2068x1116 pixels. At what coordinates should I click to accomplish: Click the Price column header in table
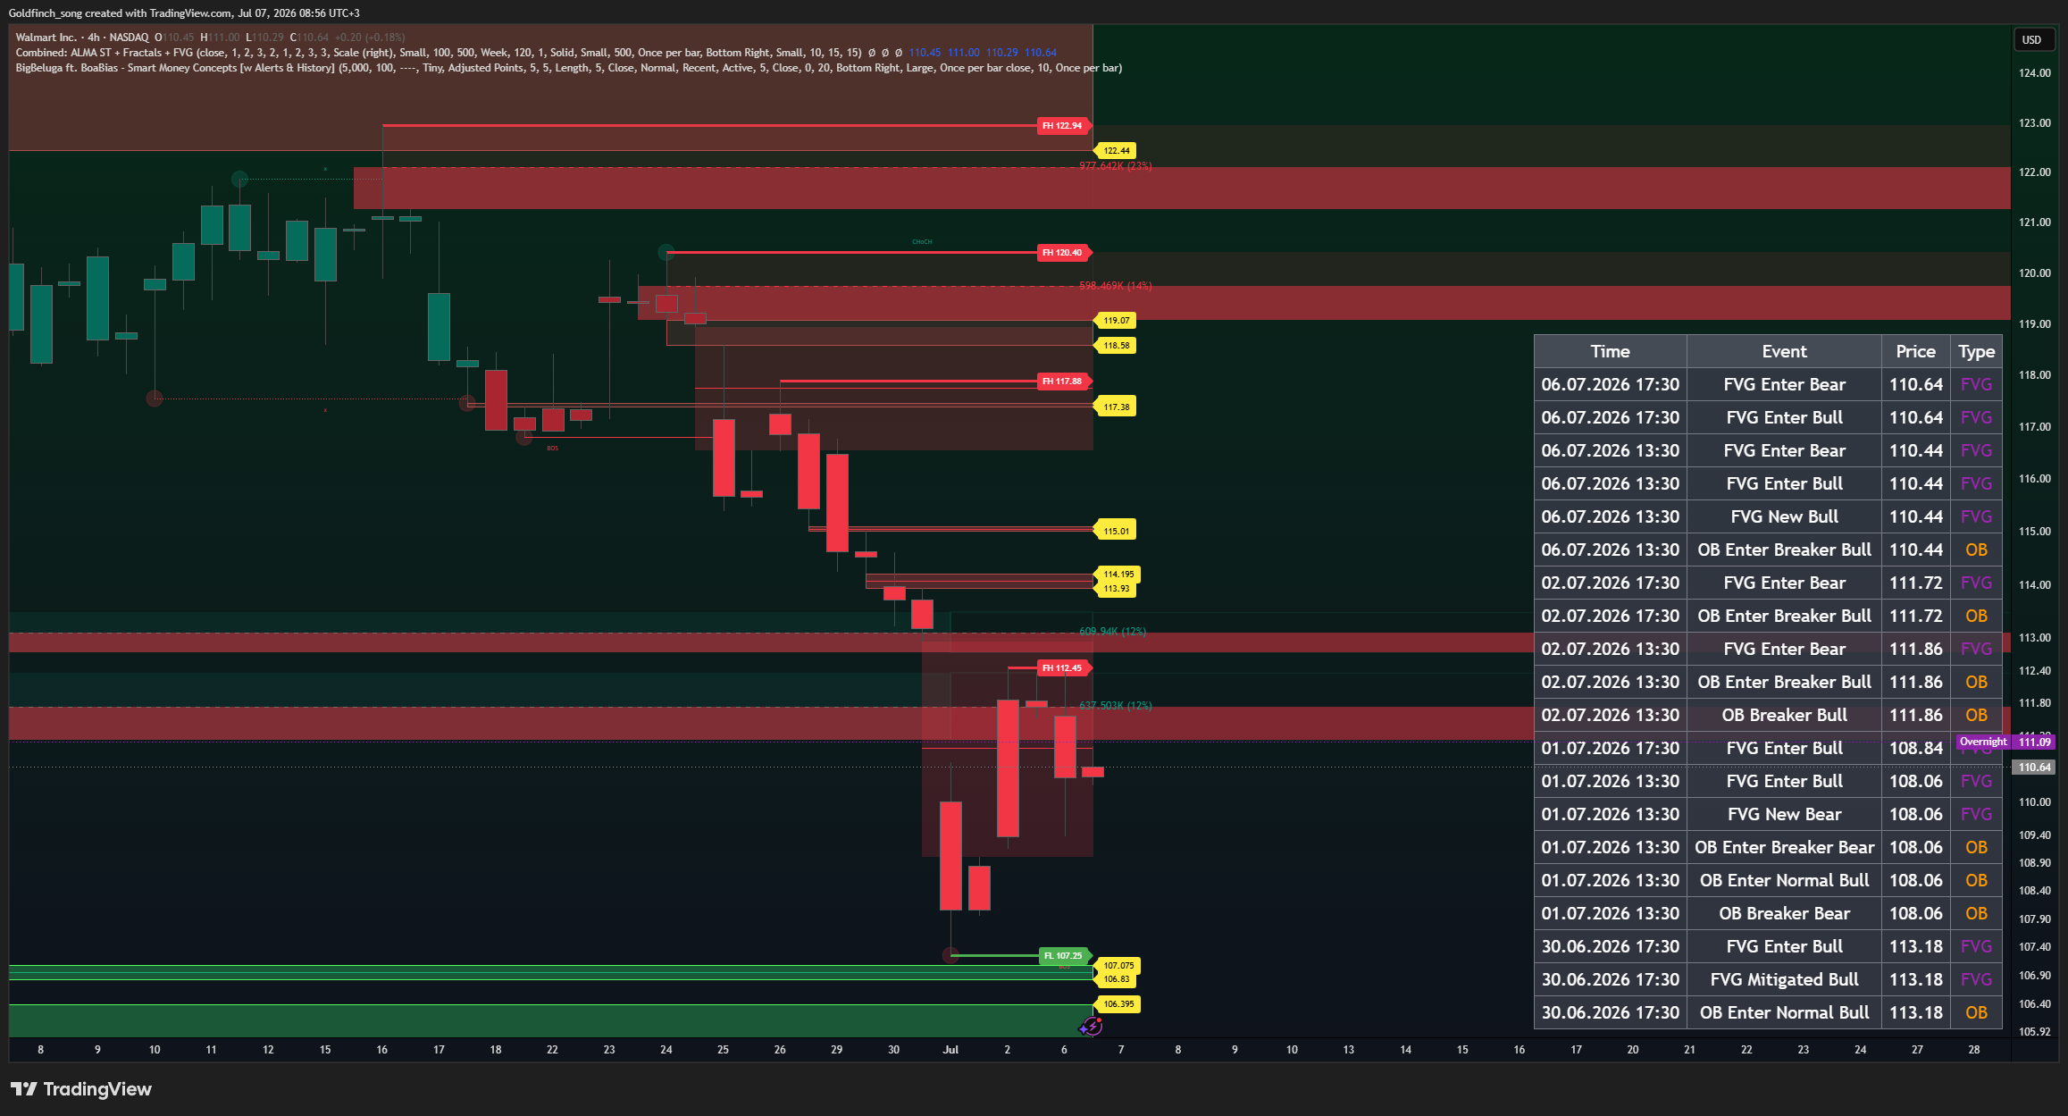[x=1916, y=352]
